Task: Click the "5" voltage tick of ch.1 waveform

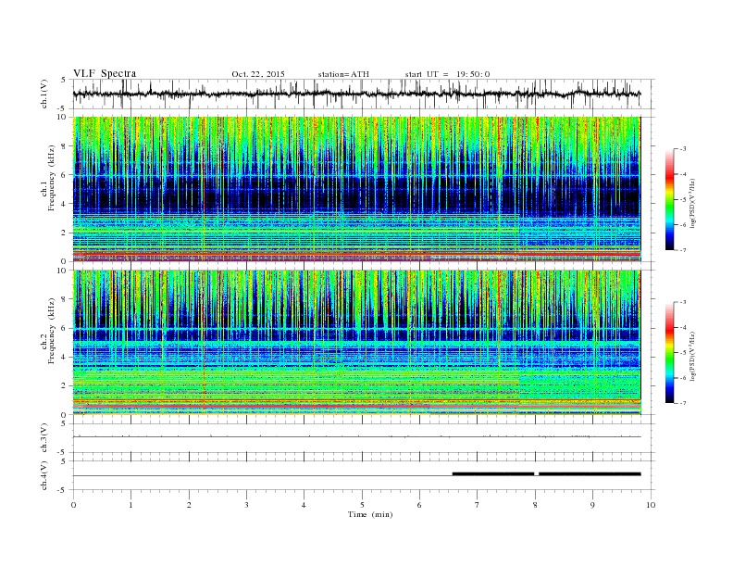Action: point(63,80)
